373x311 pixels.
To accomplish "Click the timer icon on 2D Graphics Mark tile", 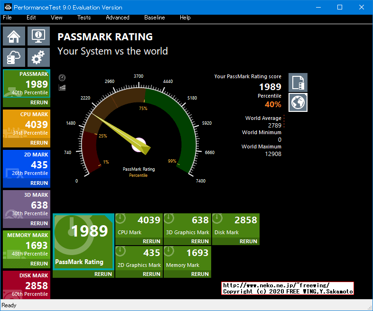I will (x=121, y=251).
